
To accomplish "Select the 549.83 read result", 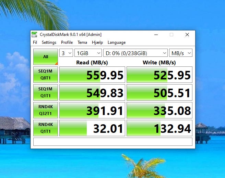I will click(92, 92).
